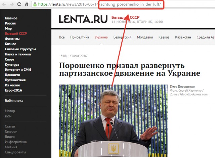This screenshot has height=158, width=215.
Task: Select the Все region tab
Action: click(62, 37)
